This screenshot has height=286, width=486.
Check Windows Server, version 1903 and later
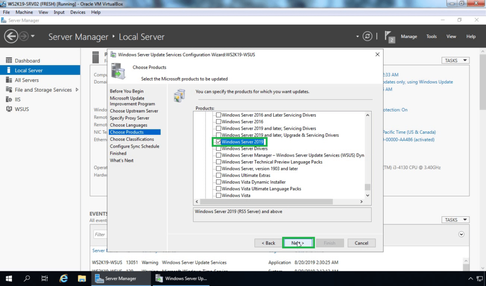[218, 169]
